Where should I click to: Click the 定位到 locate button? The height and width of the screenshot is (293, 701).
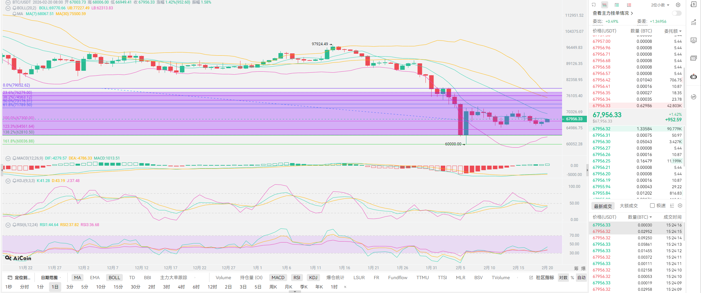click(19, 278)
